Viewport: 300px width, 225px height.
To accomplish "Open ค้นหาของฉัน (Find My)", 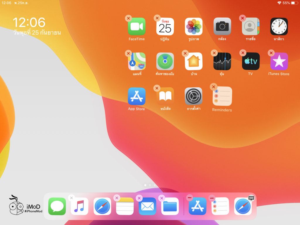I will (165, 62).
